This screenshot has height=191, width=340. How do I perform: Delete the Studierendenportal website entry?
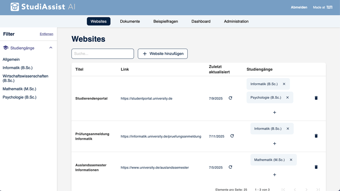[316, 98]
